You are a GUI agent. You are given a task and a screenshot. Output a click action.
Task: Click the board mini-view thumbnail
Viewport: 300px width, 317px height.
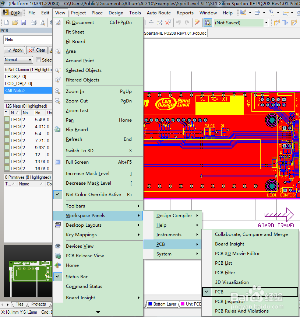[28, 271]
